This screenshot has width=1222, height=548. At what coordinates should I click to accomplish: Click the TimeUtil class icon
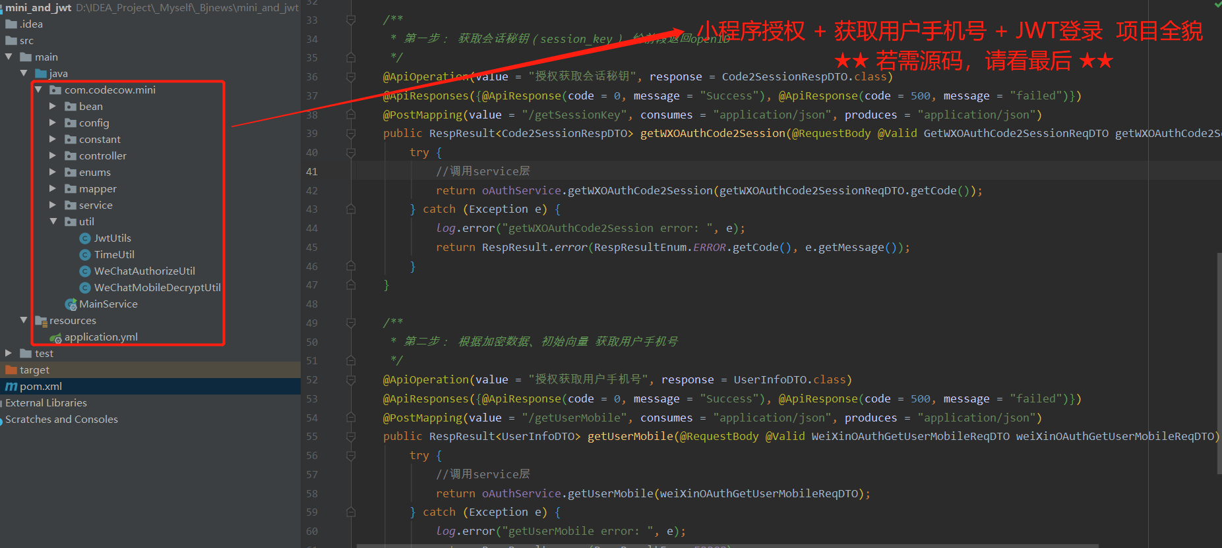(85, 255)
